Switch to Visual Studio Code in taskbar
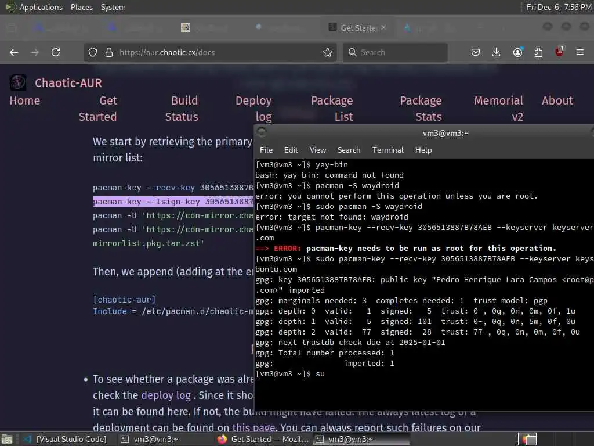The height and width of the screenshot is (446, 594). pyautogui.click(x=65, y=439)
